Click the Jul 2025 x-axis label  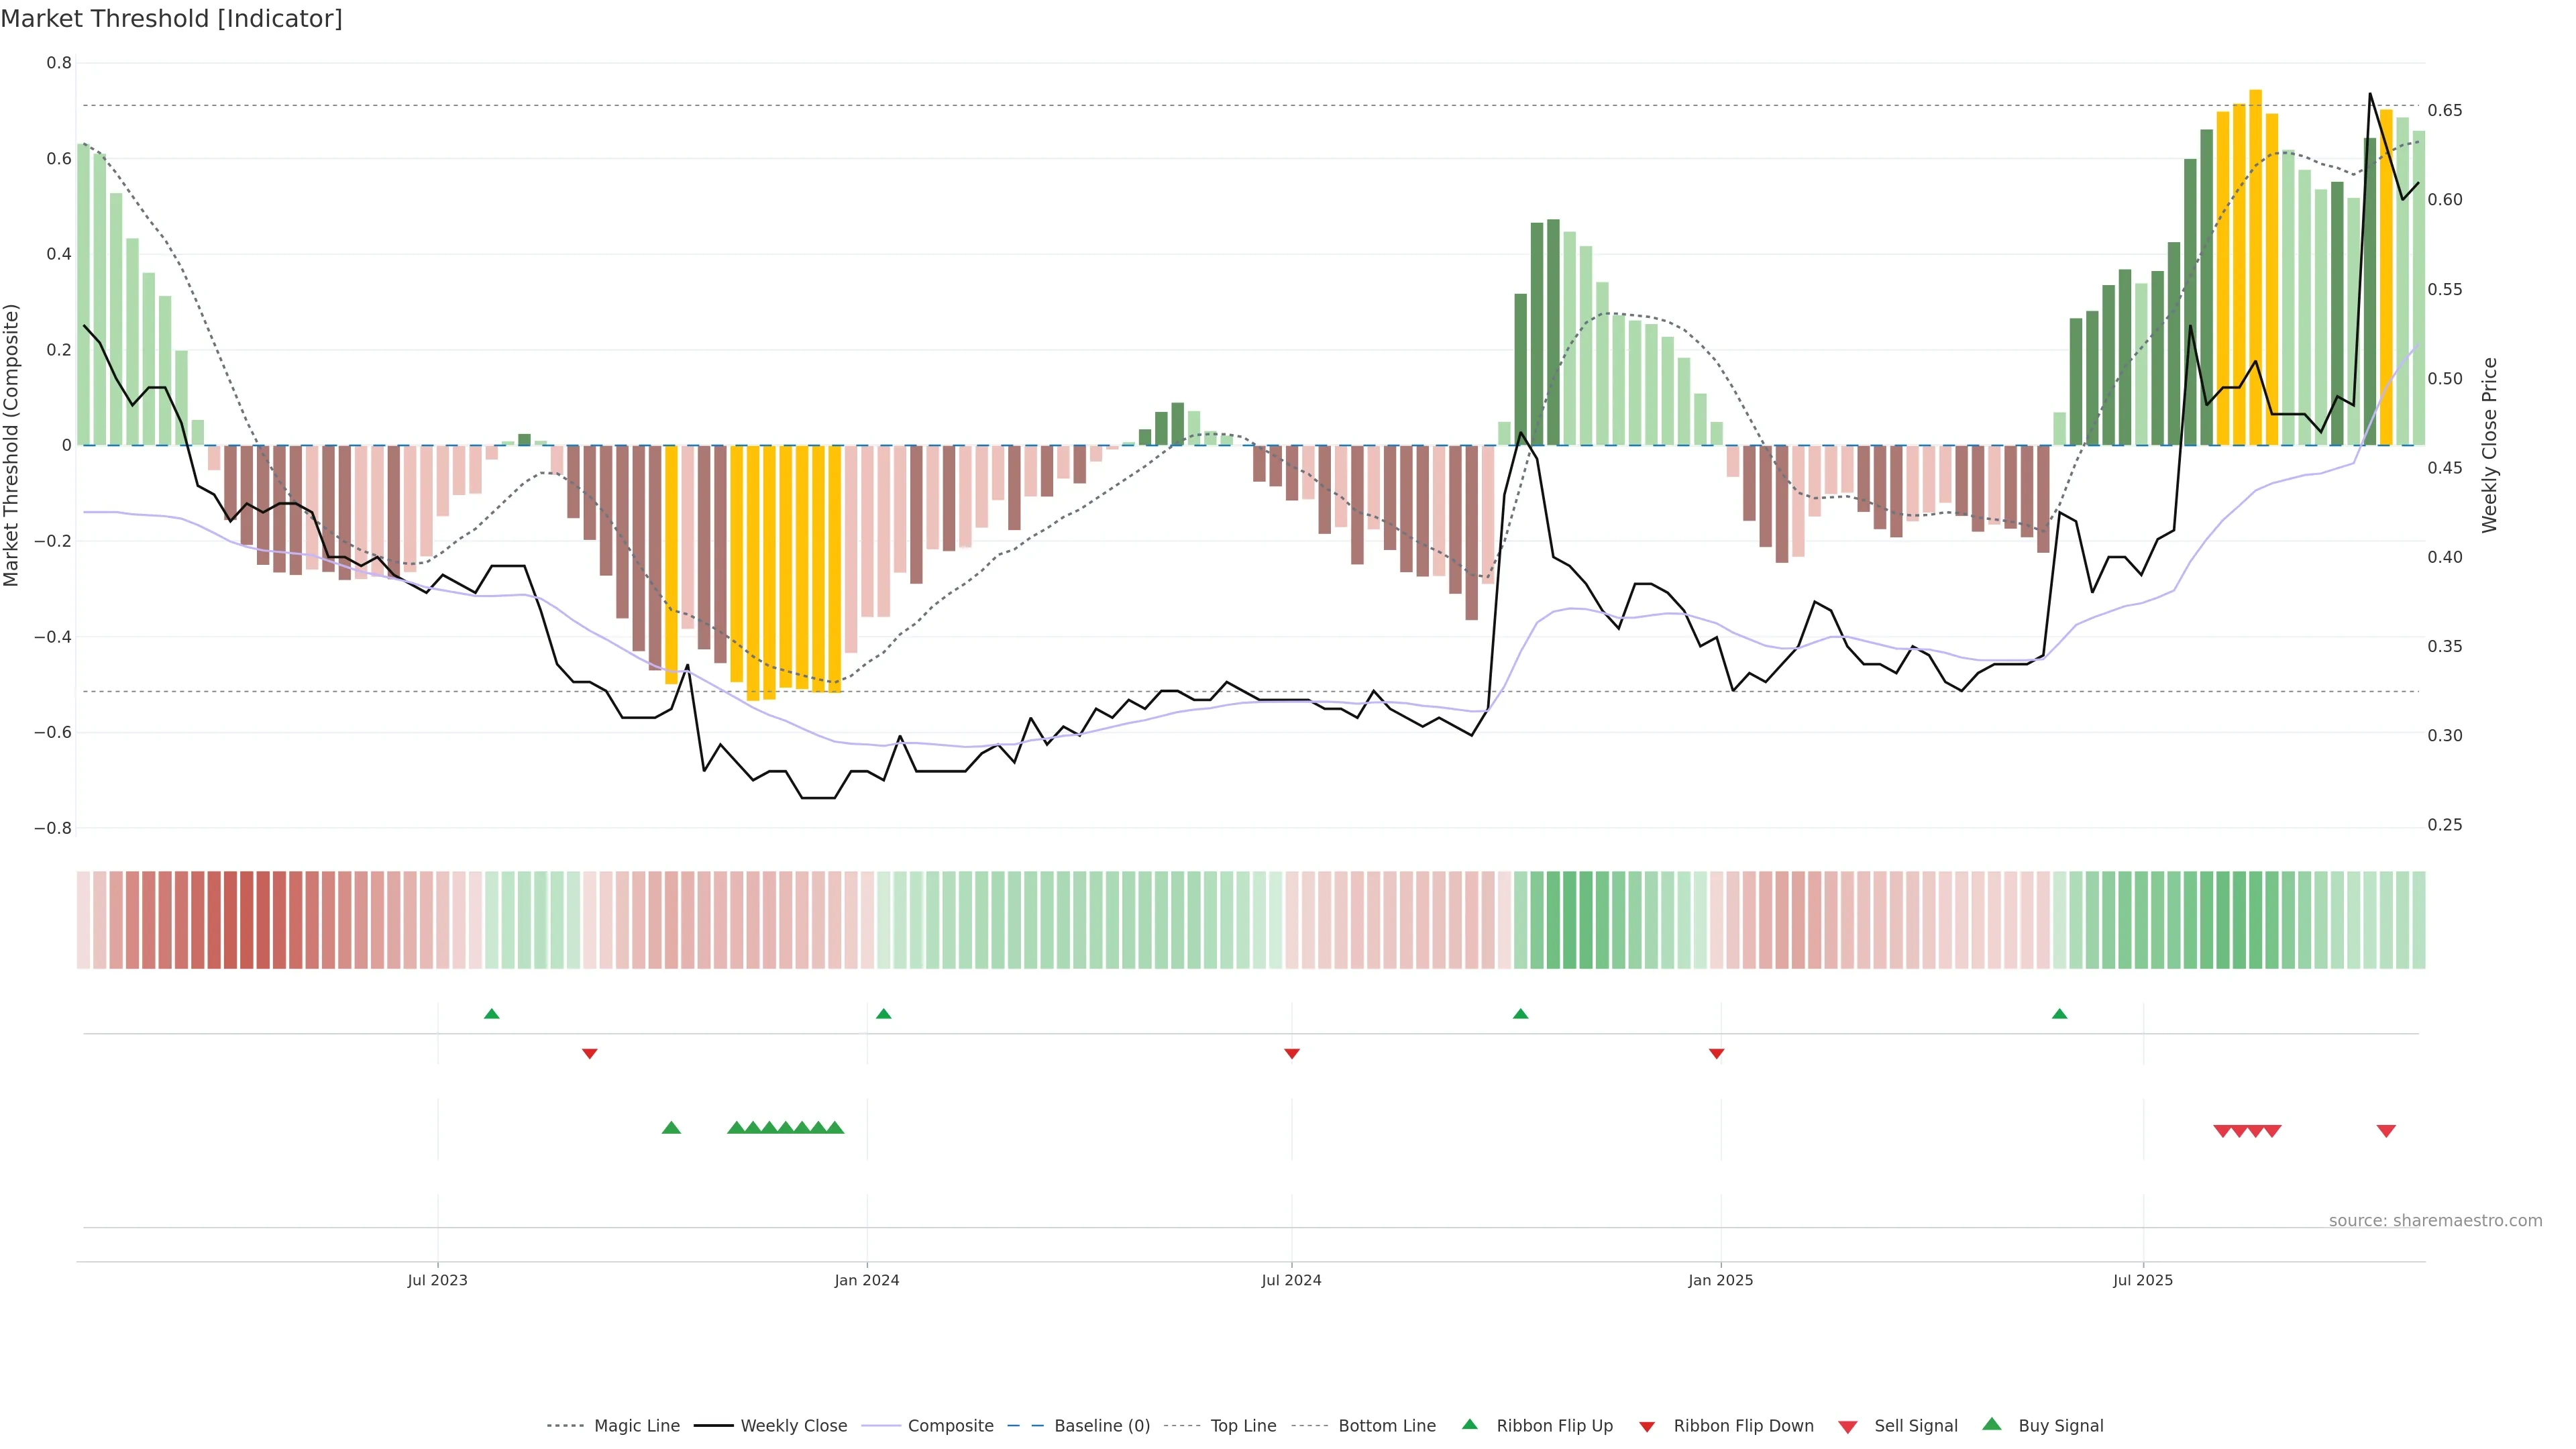[2142, 1280]
